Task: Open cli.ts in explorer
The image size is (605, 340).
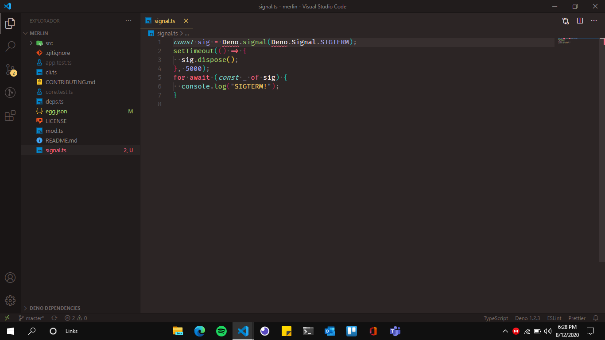Action: pos(80,72)
